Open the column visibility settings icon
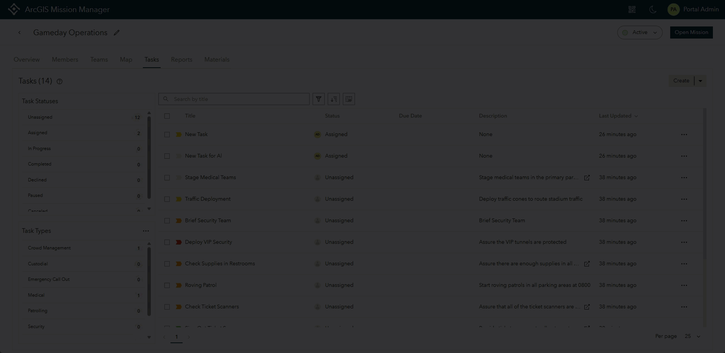This screenshot has width=725, height=353. (x=349, y=99)
